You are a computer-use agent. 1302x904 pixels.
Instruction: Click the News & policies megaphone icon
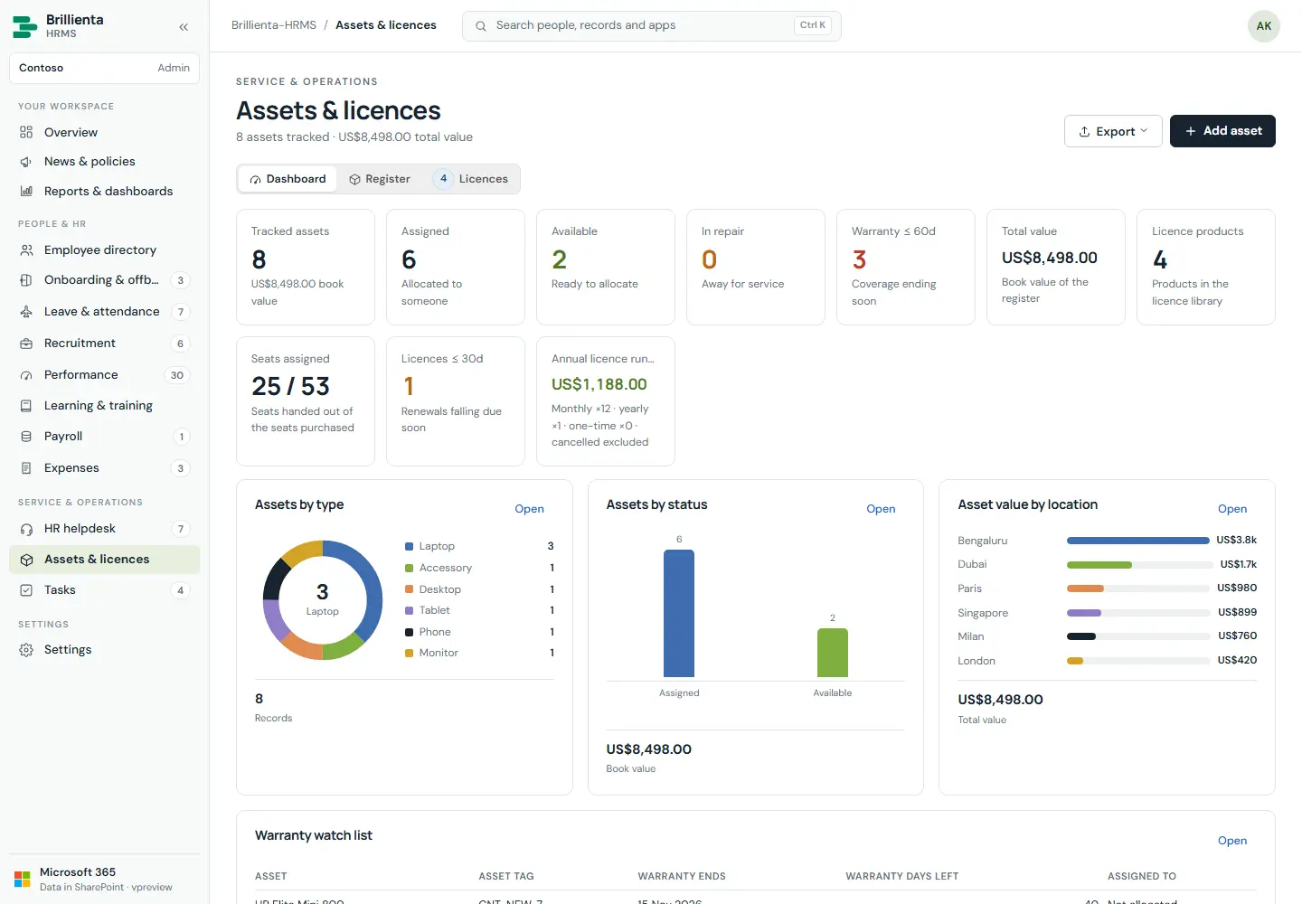coord(26,162)
